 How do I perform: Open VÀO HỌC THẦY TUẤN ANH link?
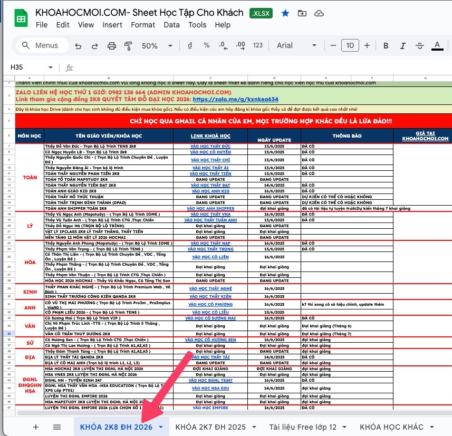(x=210, y=220)
